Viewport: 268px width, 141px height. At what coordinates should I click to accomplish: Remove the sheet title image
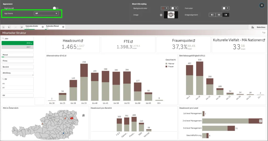tap(161, 15)
